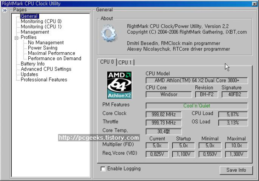Click the Req.Vcore (VID) label
Screen dimensions: 259x181
click(120, 153)
